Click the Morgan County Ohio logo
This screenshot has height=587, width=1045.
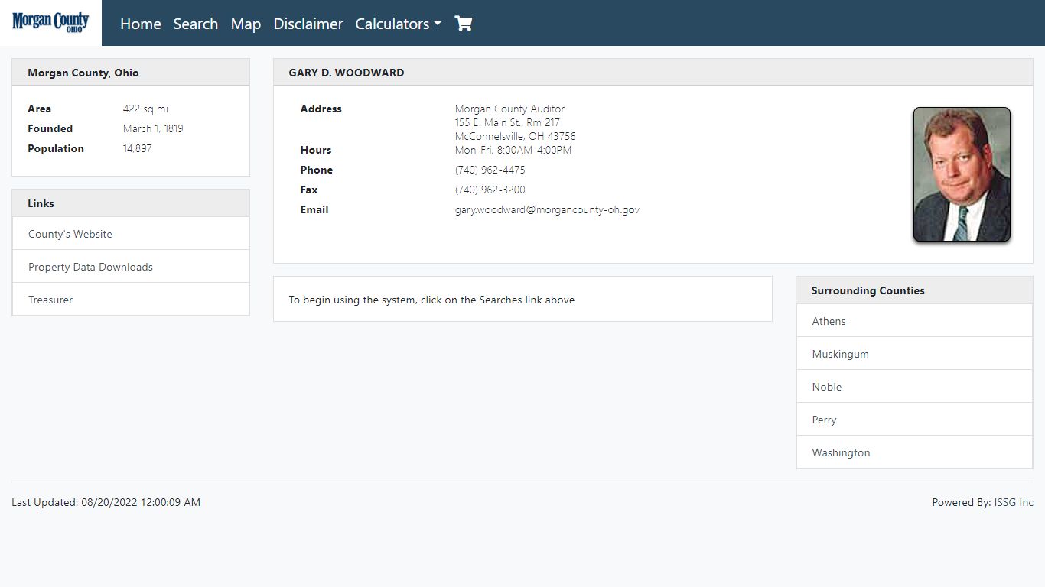[50, 22]
